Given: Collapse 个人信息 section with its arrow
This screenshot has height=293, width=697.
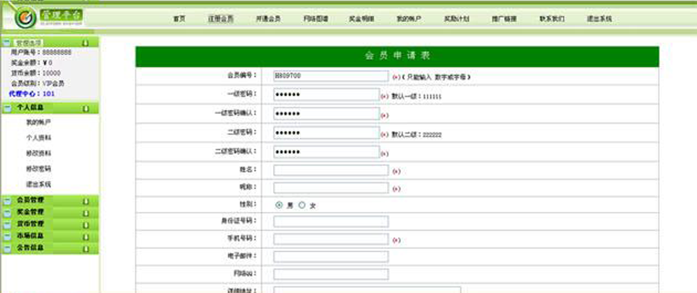Looking at the screenshot, I should [x=86, y=108].
